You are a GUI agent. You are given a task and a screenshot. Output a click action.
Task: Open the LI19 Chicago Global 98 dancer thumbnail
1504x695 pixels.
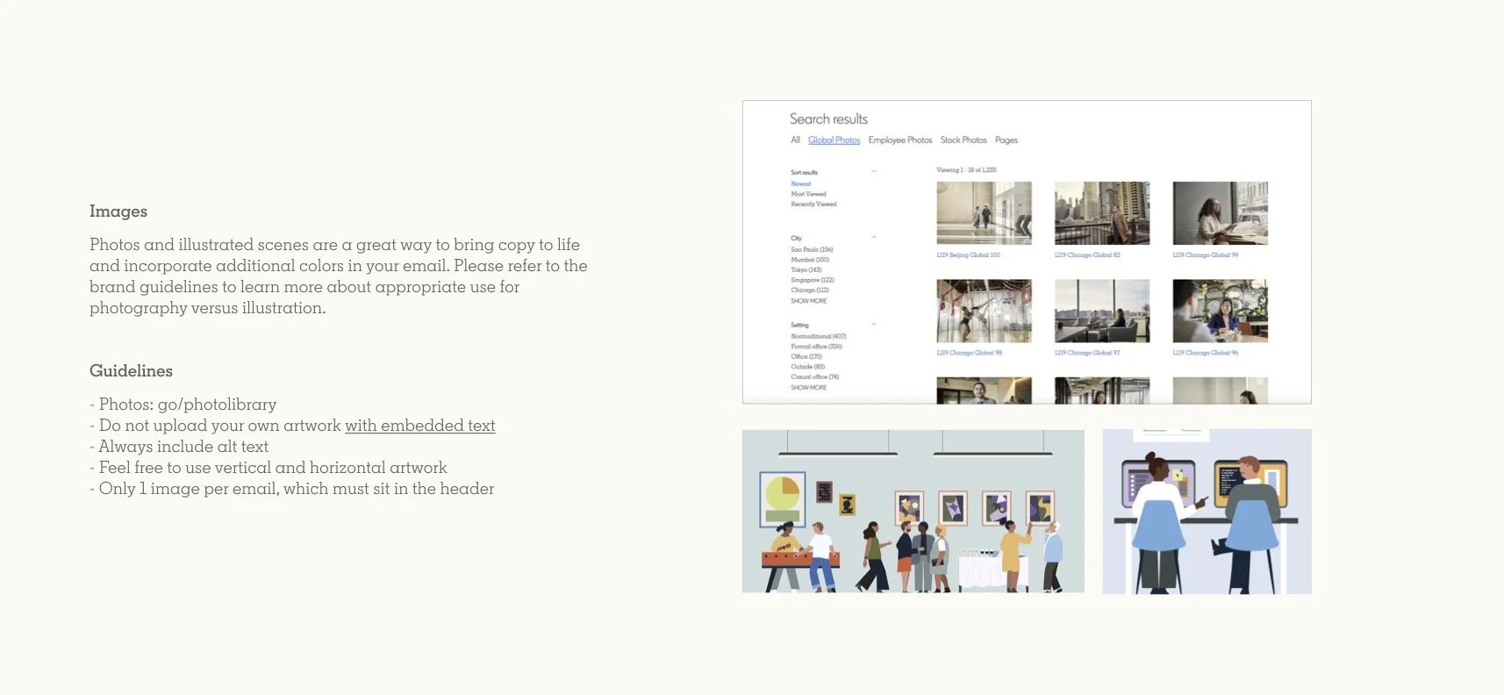coord(984,311)
